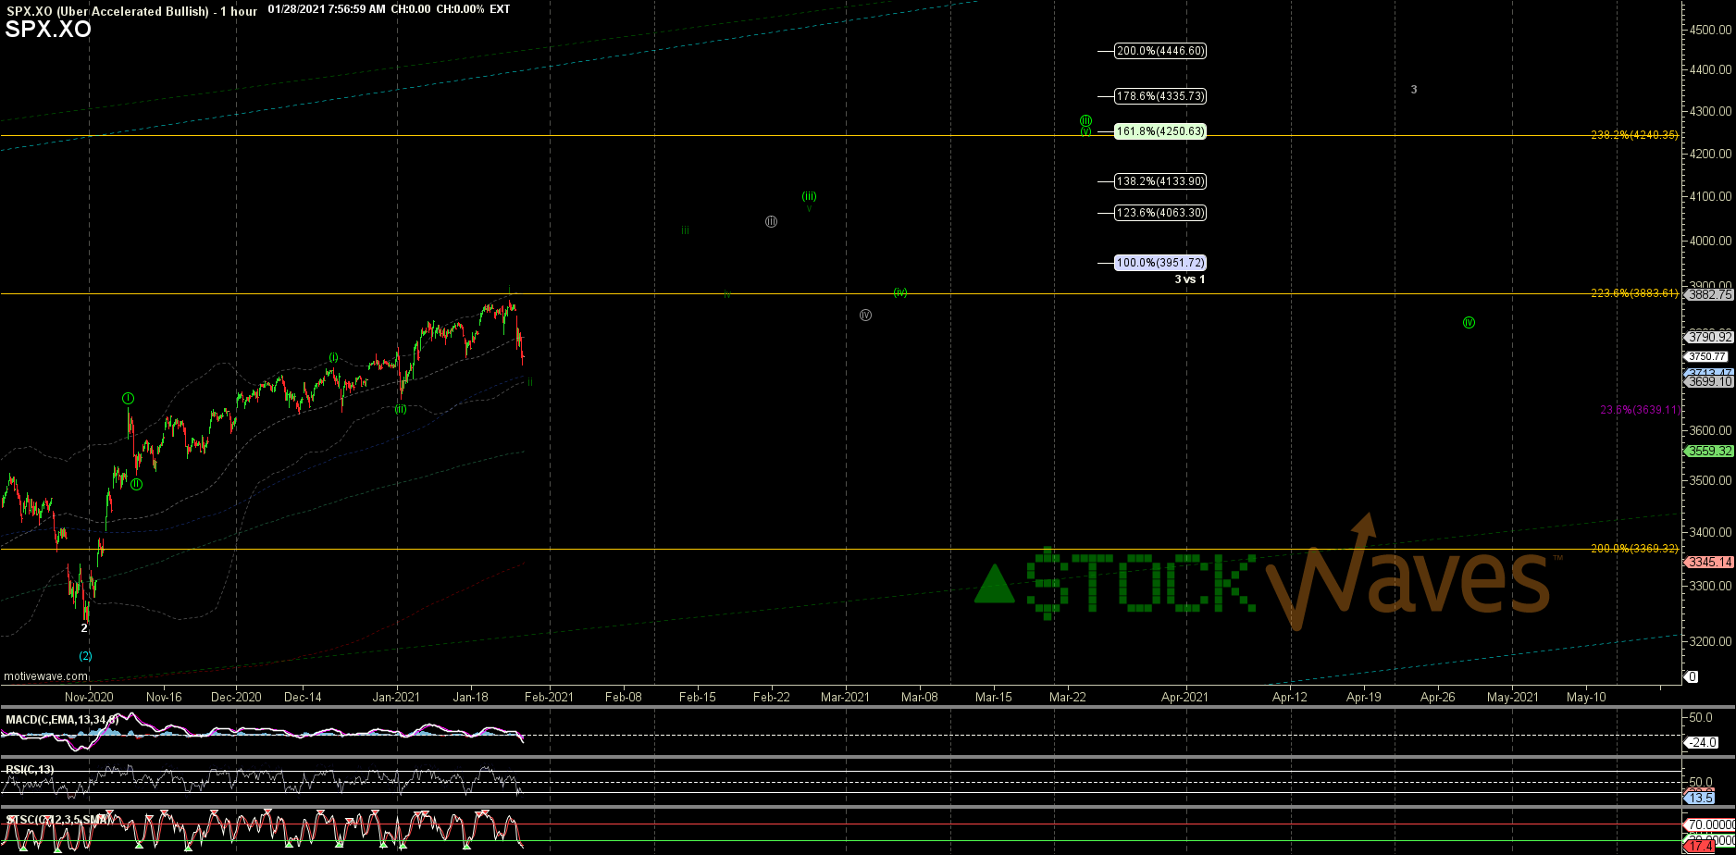Click the 0 tag at axis bottom
Viewport: 1736px width, 855px height.
(x=1693, y=676)
